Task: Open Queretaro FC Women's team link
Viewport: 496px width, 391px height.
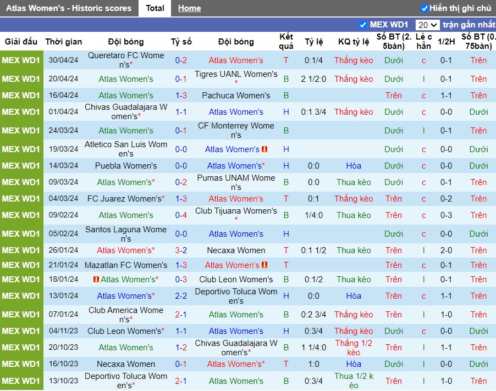Action: point(126,60)
